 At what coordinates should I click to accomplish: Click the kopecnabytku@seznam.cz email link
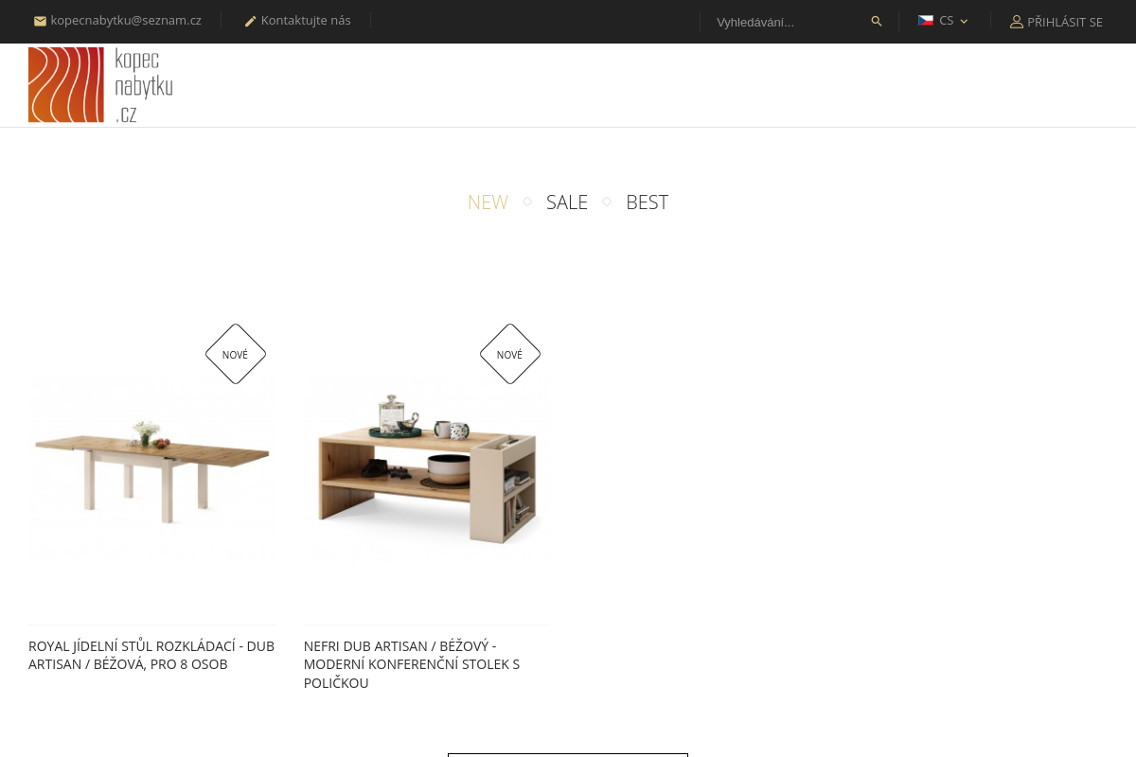126,21
